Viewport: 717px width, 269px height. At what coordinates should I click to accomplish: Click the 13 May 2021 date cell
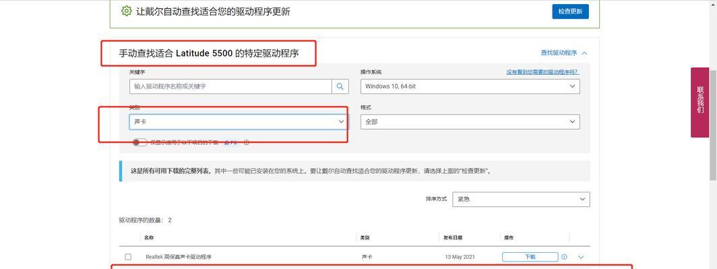[460, 257]
